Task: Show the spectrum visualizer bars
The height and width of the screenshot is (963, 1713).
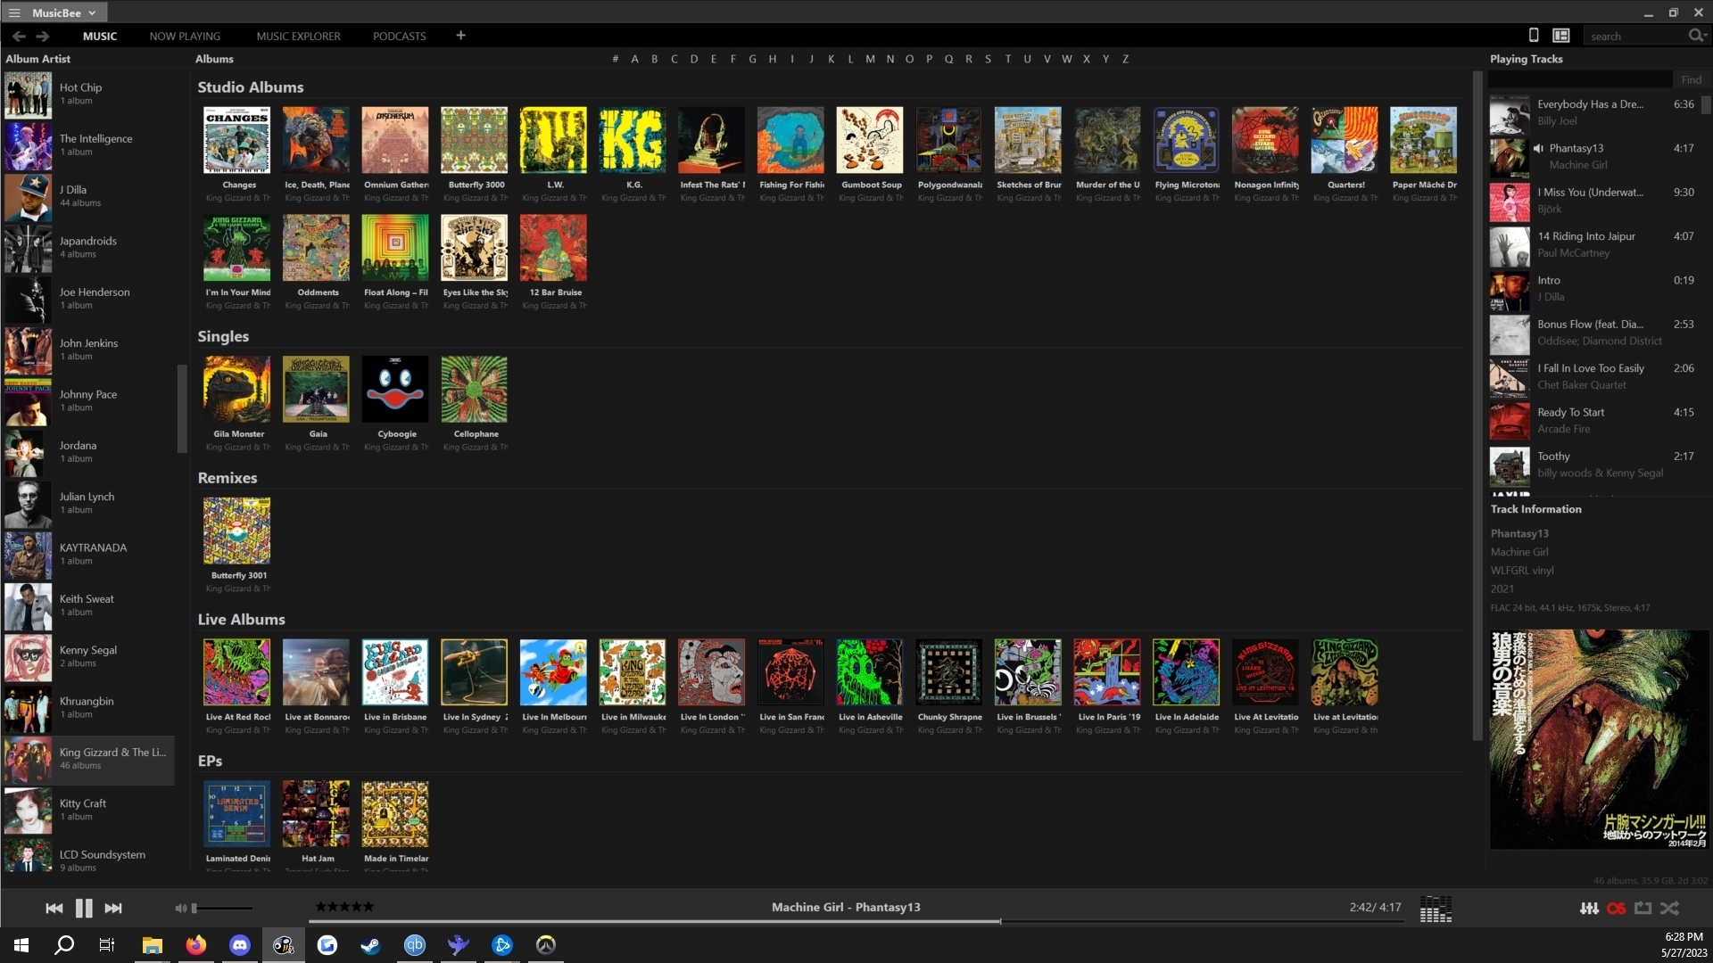Action: pos(1436,909)
